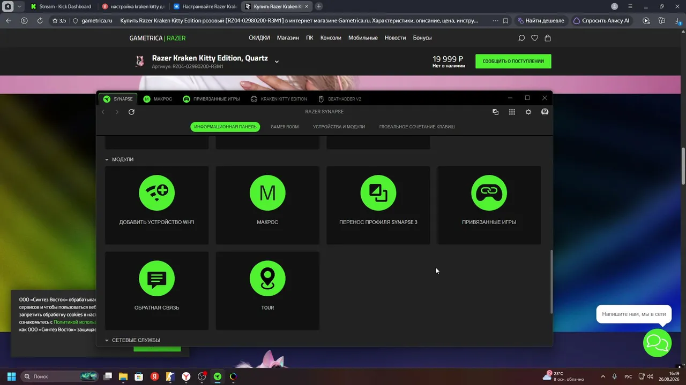
Task: Open the DeathAdder V2 tab
Action: 340,99
